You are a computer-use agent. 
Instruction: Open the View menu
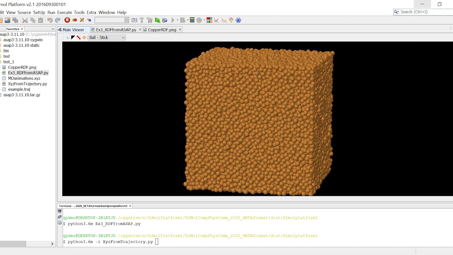[x=11, y=12]
